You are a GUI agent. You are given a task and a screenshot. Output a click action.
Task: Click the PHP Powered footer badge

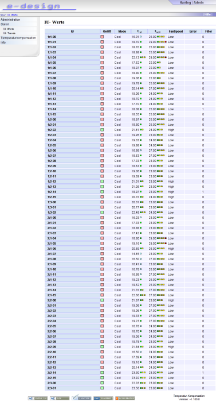pyautogui.click(x=103, y=398)
